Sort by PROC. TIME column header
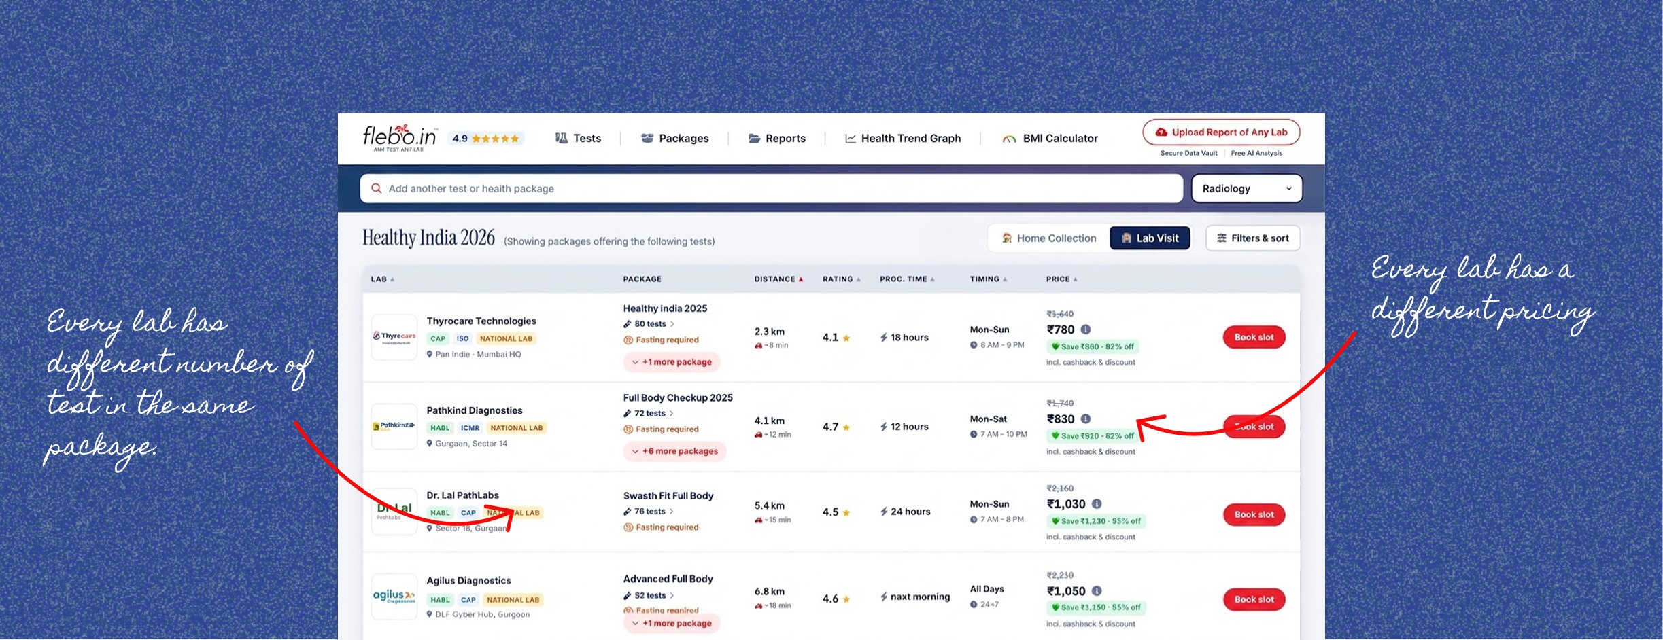Screen dimensions: 1663x640 pyautogui.click(x=907, y=279)
